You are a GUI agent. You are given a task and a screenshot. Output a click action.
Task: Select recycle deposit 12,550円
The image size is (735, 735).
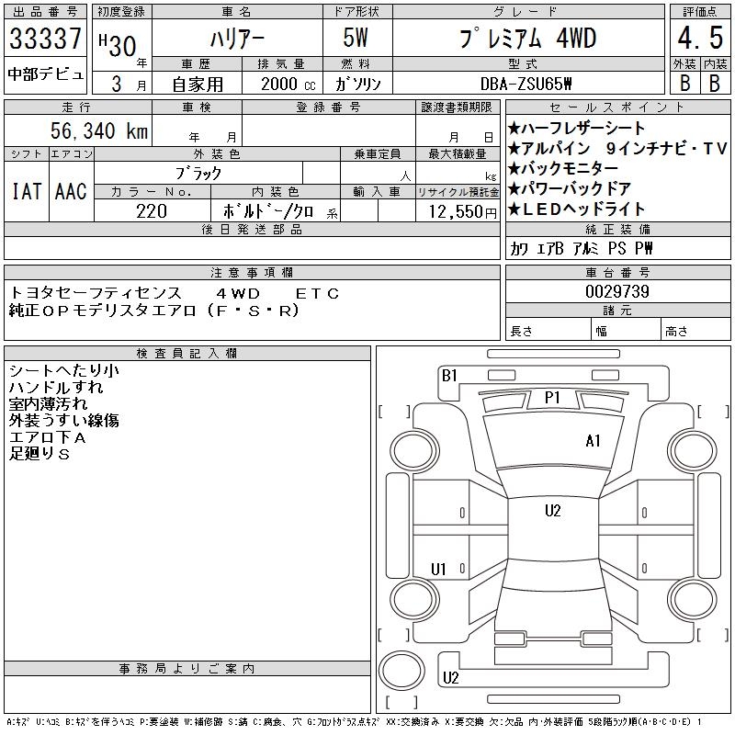(x=463, y=212)
